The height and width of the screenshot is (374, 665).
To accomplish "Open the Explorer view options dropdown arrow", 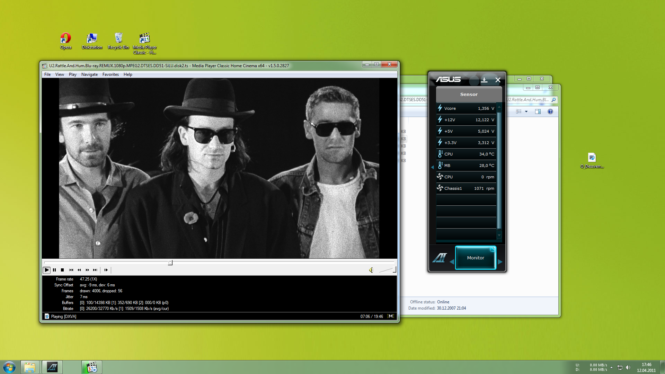I will (526, 112).
